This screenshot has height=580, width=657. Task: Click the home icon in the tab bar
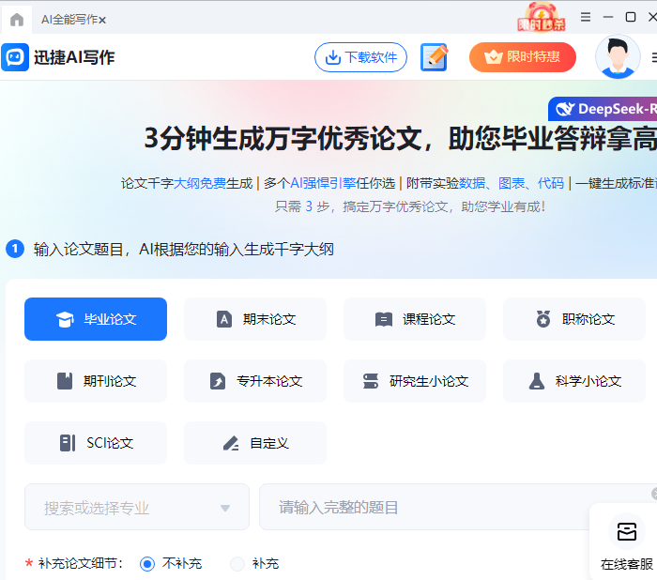click(17, 20)
